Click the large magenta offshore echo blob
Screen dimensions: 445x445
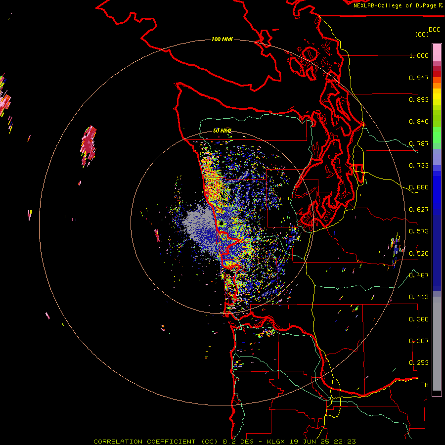click(x=89, y=146)
